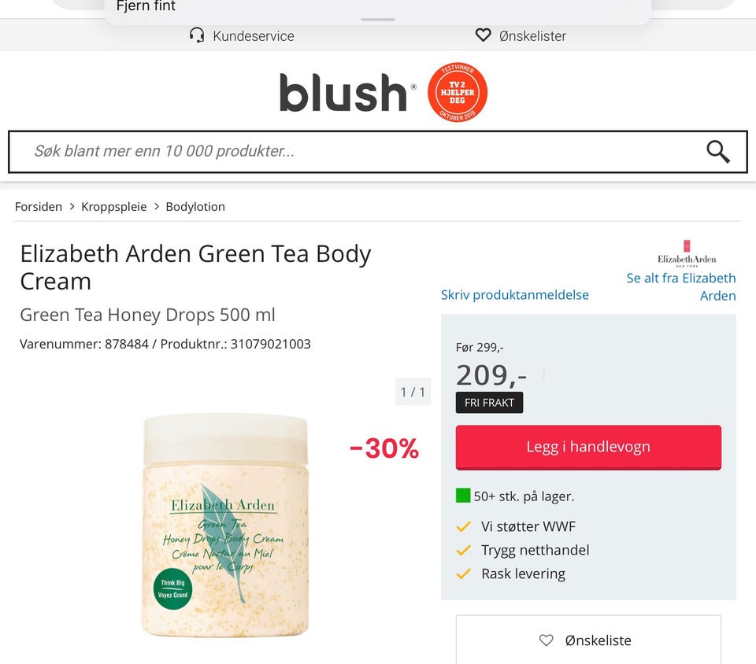The height and width of the screenshot is (664, 756).
Task: Open the Ønskelister link at the top
Action: click(x=532, y=35)
